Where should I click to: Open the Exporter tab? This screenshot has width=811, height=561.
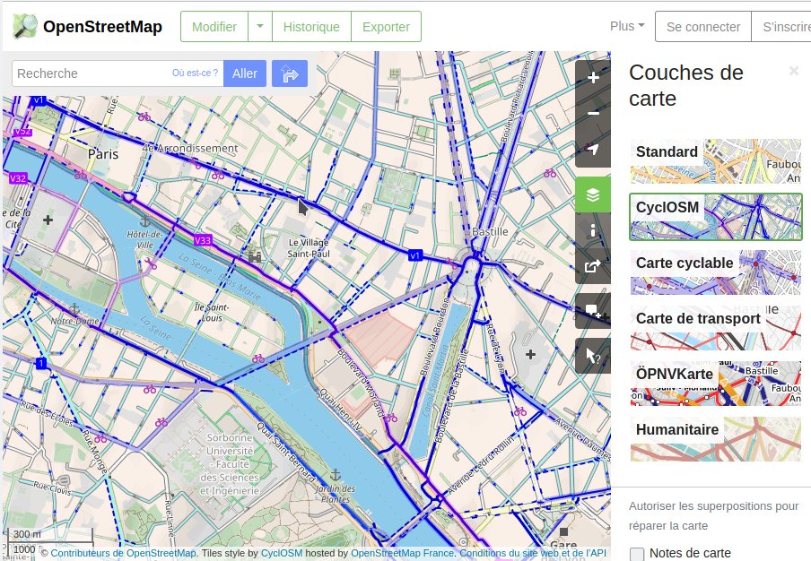coord(386,26)
